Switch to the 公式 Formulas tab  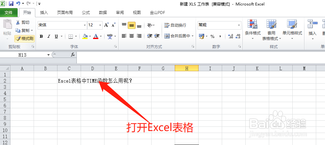(x=86, y=13)
